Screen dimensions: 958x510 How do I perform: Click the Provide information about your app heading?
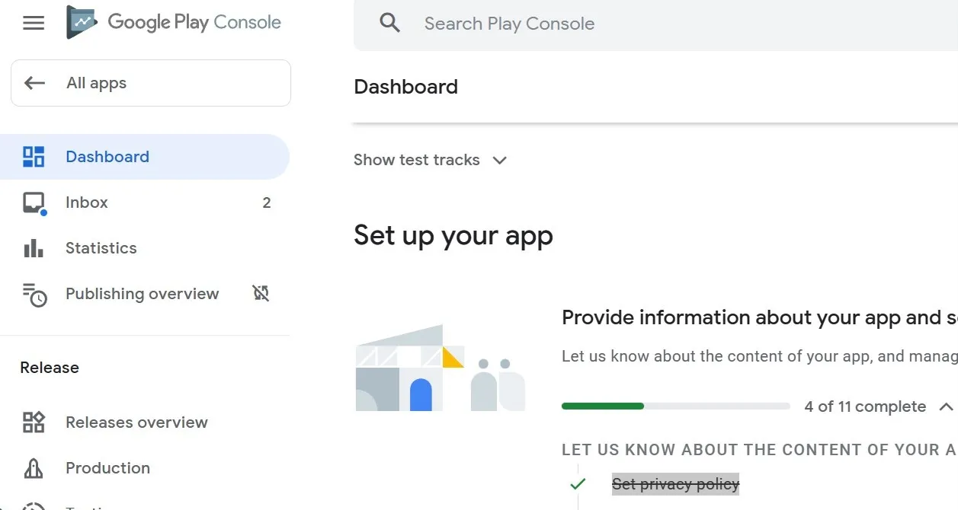759,317
